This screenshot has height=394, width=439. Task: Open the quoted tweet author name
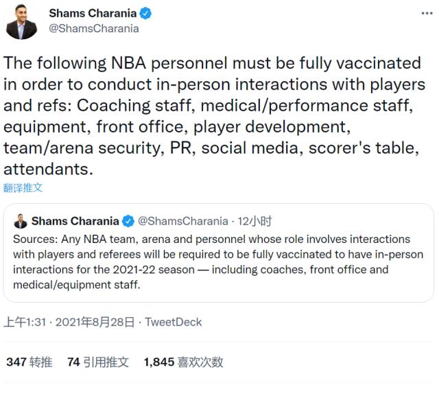[75, 221]
